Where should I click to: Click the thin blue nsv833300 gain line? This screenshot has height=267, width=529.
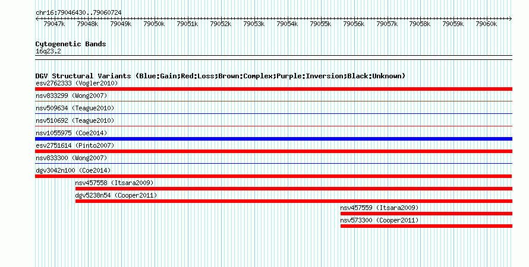point(273,163)
